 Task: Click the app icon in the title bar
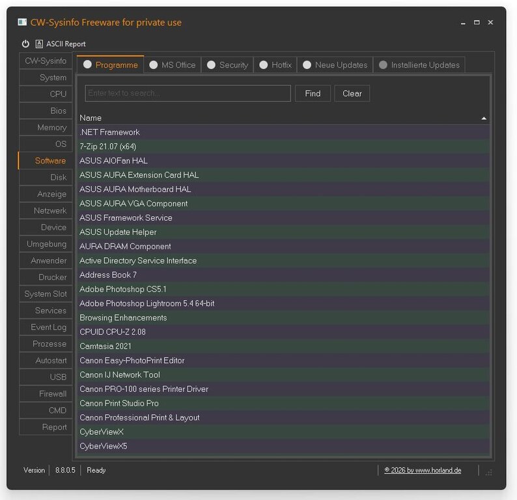point(22,22)
